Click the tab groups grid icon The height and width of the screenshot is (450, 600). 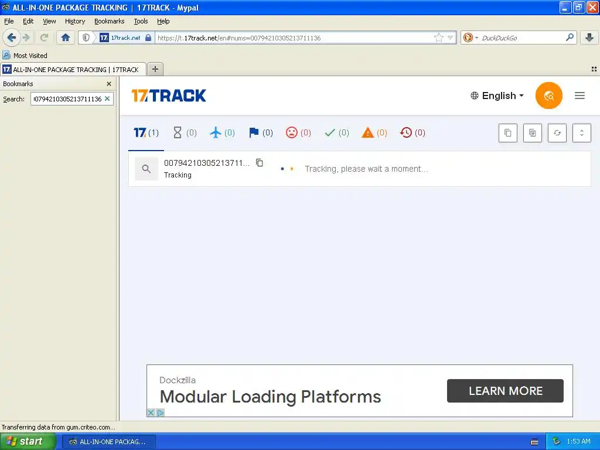tap(594, 69)
